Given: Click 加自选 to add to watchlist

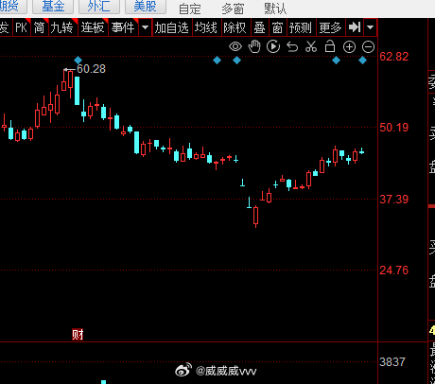Looking at the screenshot, I should click(172, 27).
